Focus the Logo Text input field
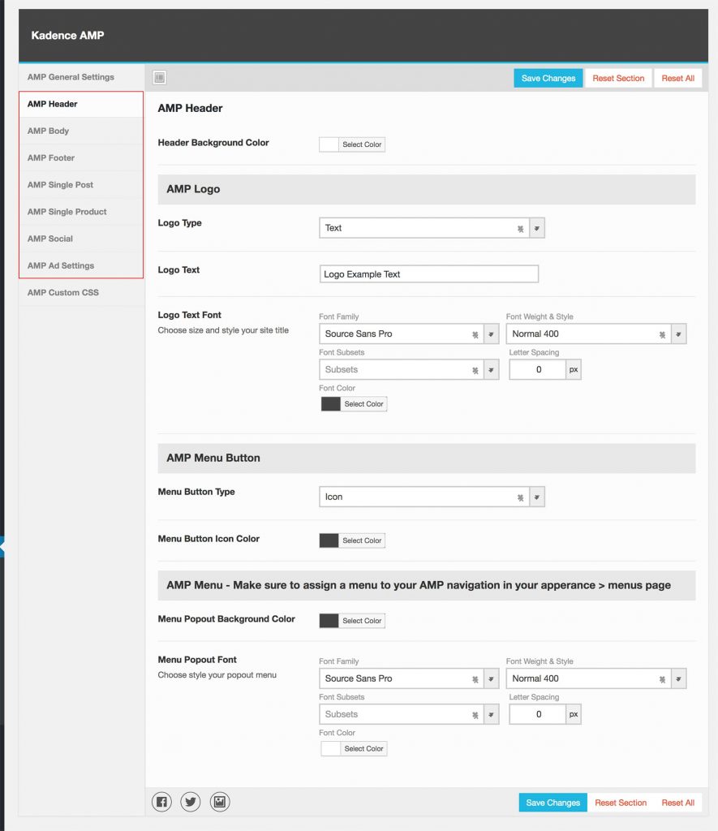This screenshot has width=718, height=831. tap(429, 274)
